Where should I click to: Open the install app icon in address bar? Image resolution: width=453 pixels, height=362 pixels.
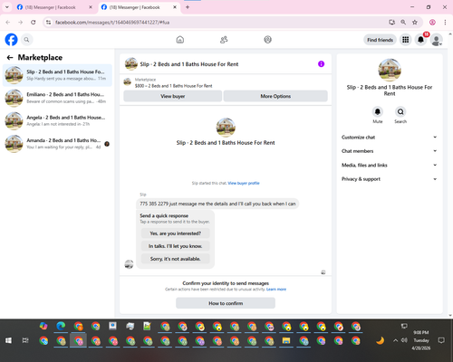coord(392,23)
